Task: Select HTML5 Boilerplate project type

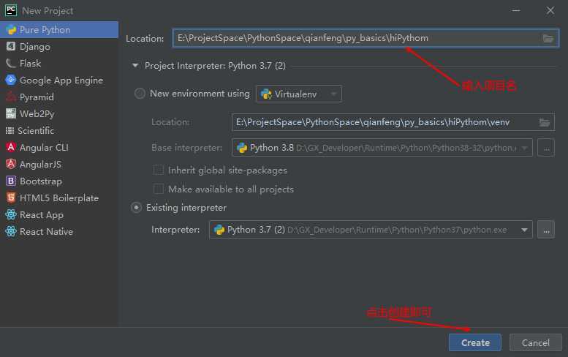Action: (59, 198)
